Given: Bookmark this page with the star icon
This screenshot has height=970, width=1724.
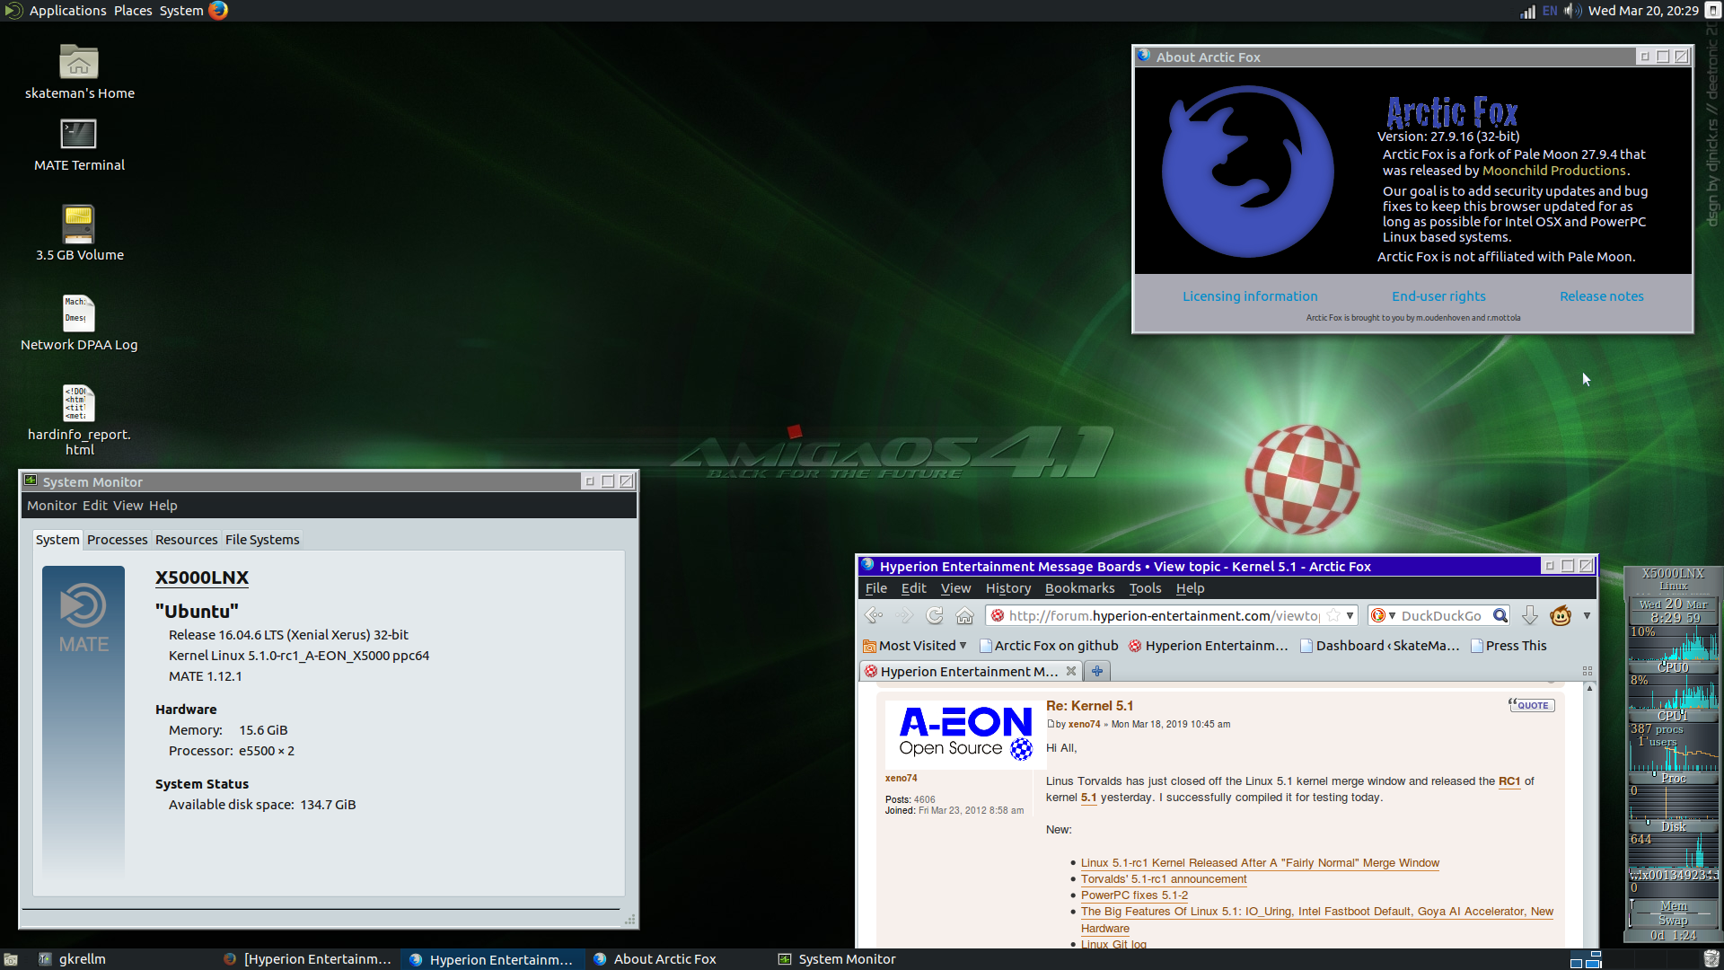Looking at the screenshot, I should (x=1333, y=615).
